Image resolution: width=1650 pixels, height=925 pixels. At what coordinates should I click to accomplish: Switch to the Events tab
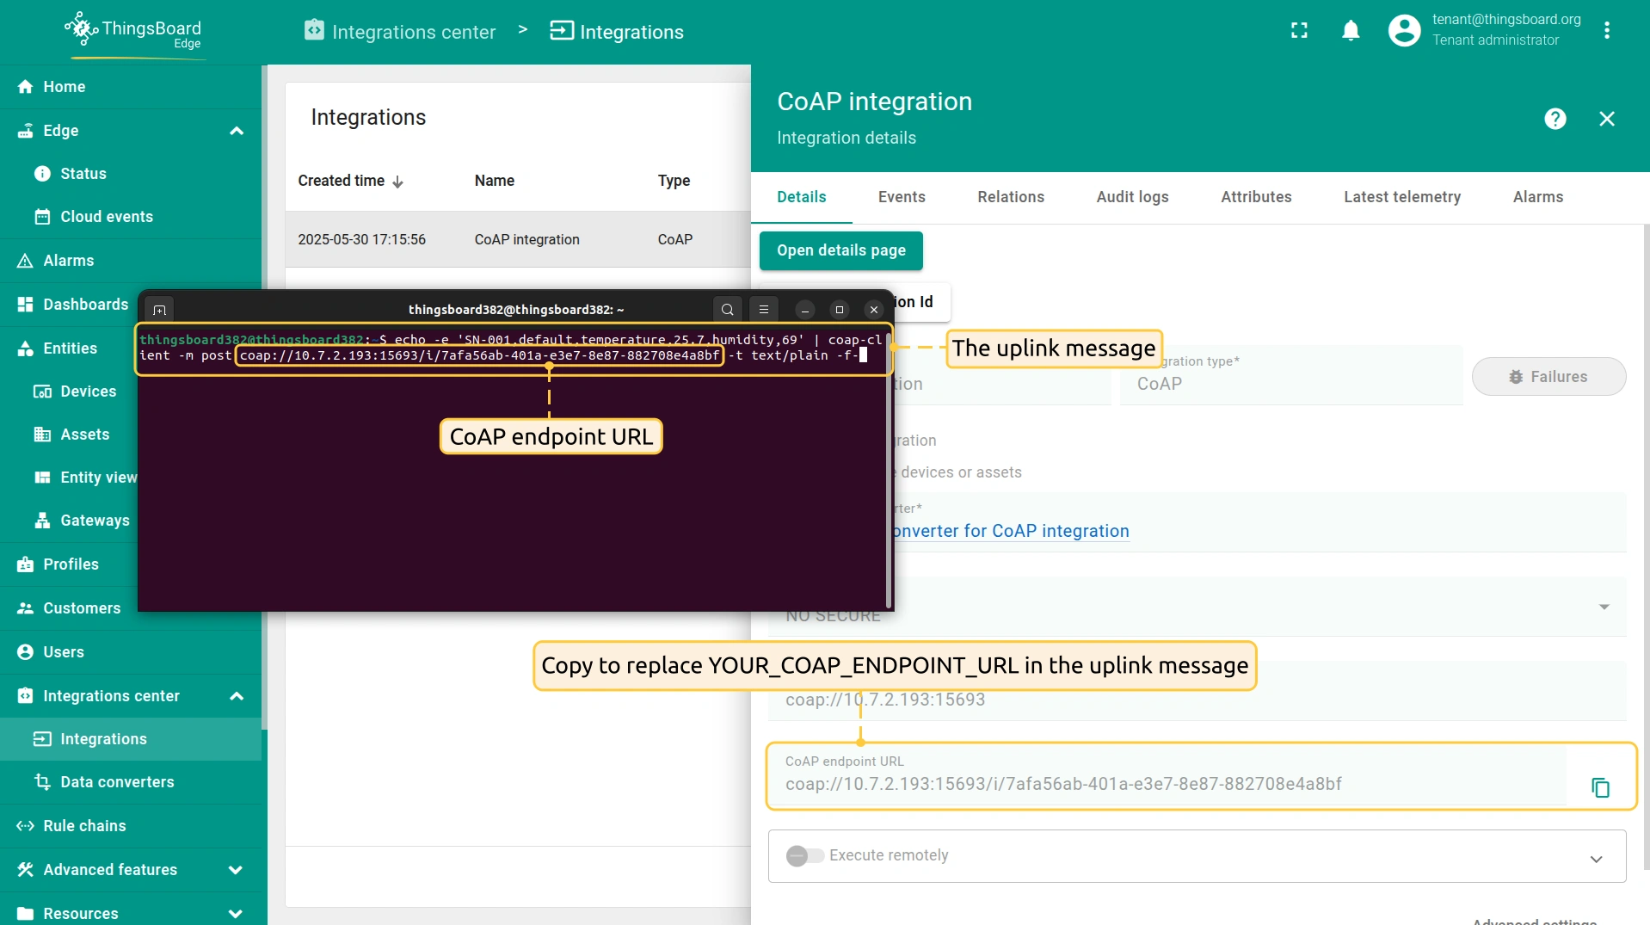point(901,197)
